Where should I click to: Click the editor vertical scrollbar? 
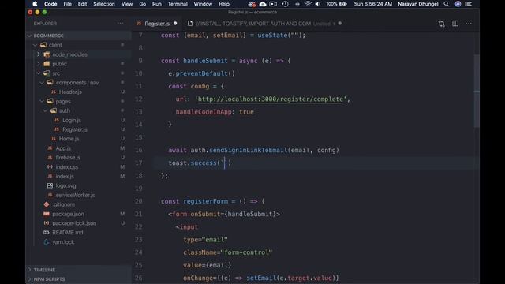point(477,91)
